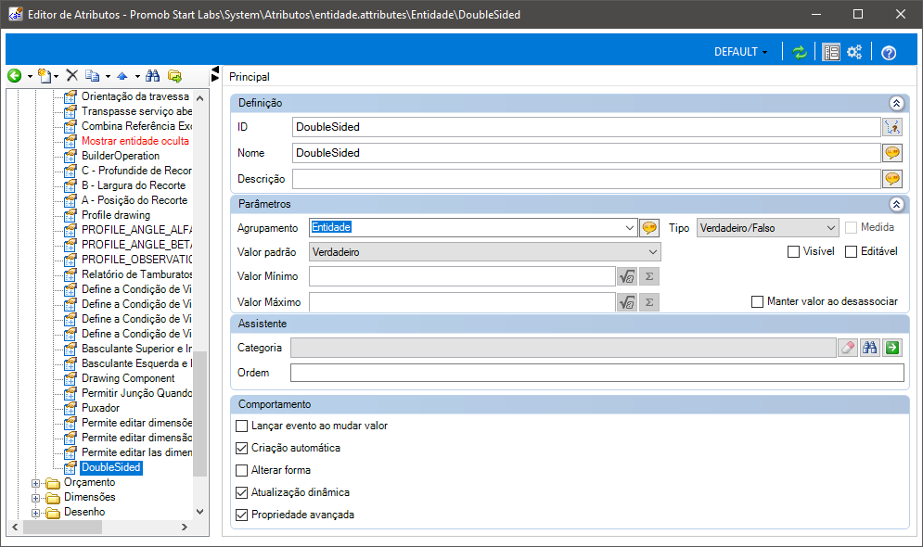Select the Principal tab
This screenshot has width=923, height=547.
coord(250,77)
